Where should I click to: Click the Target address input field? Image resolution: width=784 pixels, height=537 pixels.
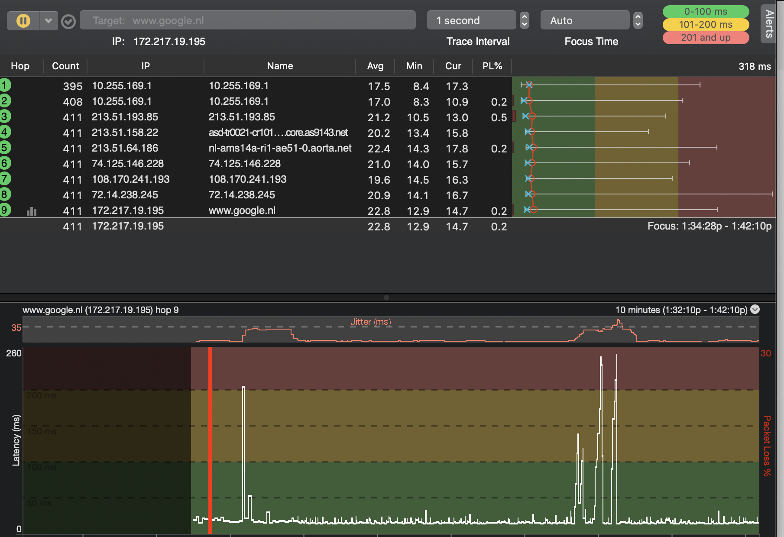tap(248, 20)
